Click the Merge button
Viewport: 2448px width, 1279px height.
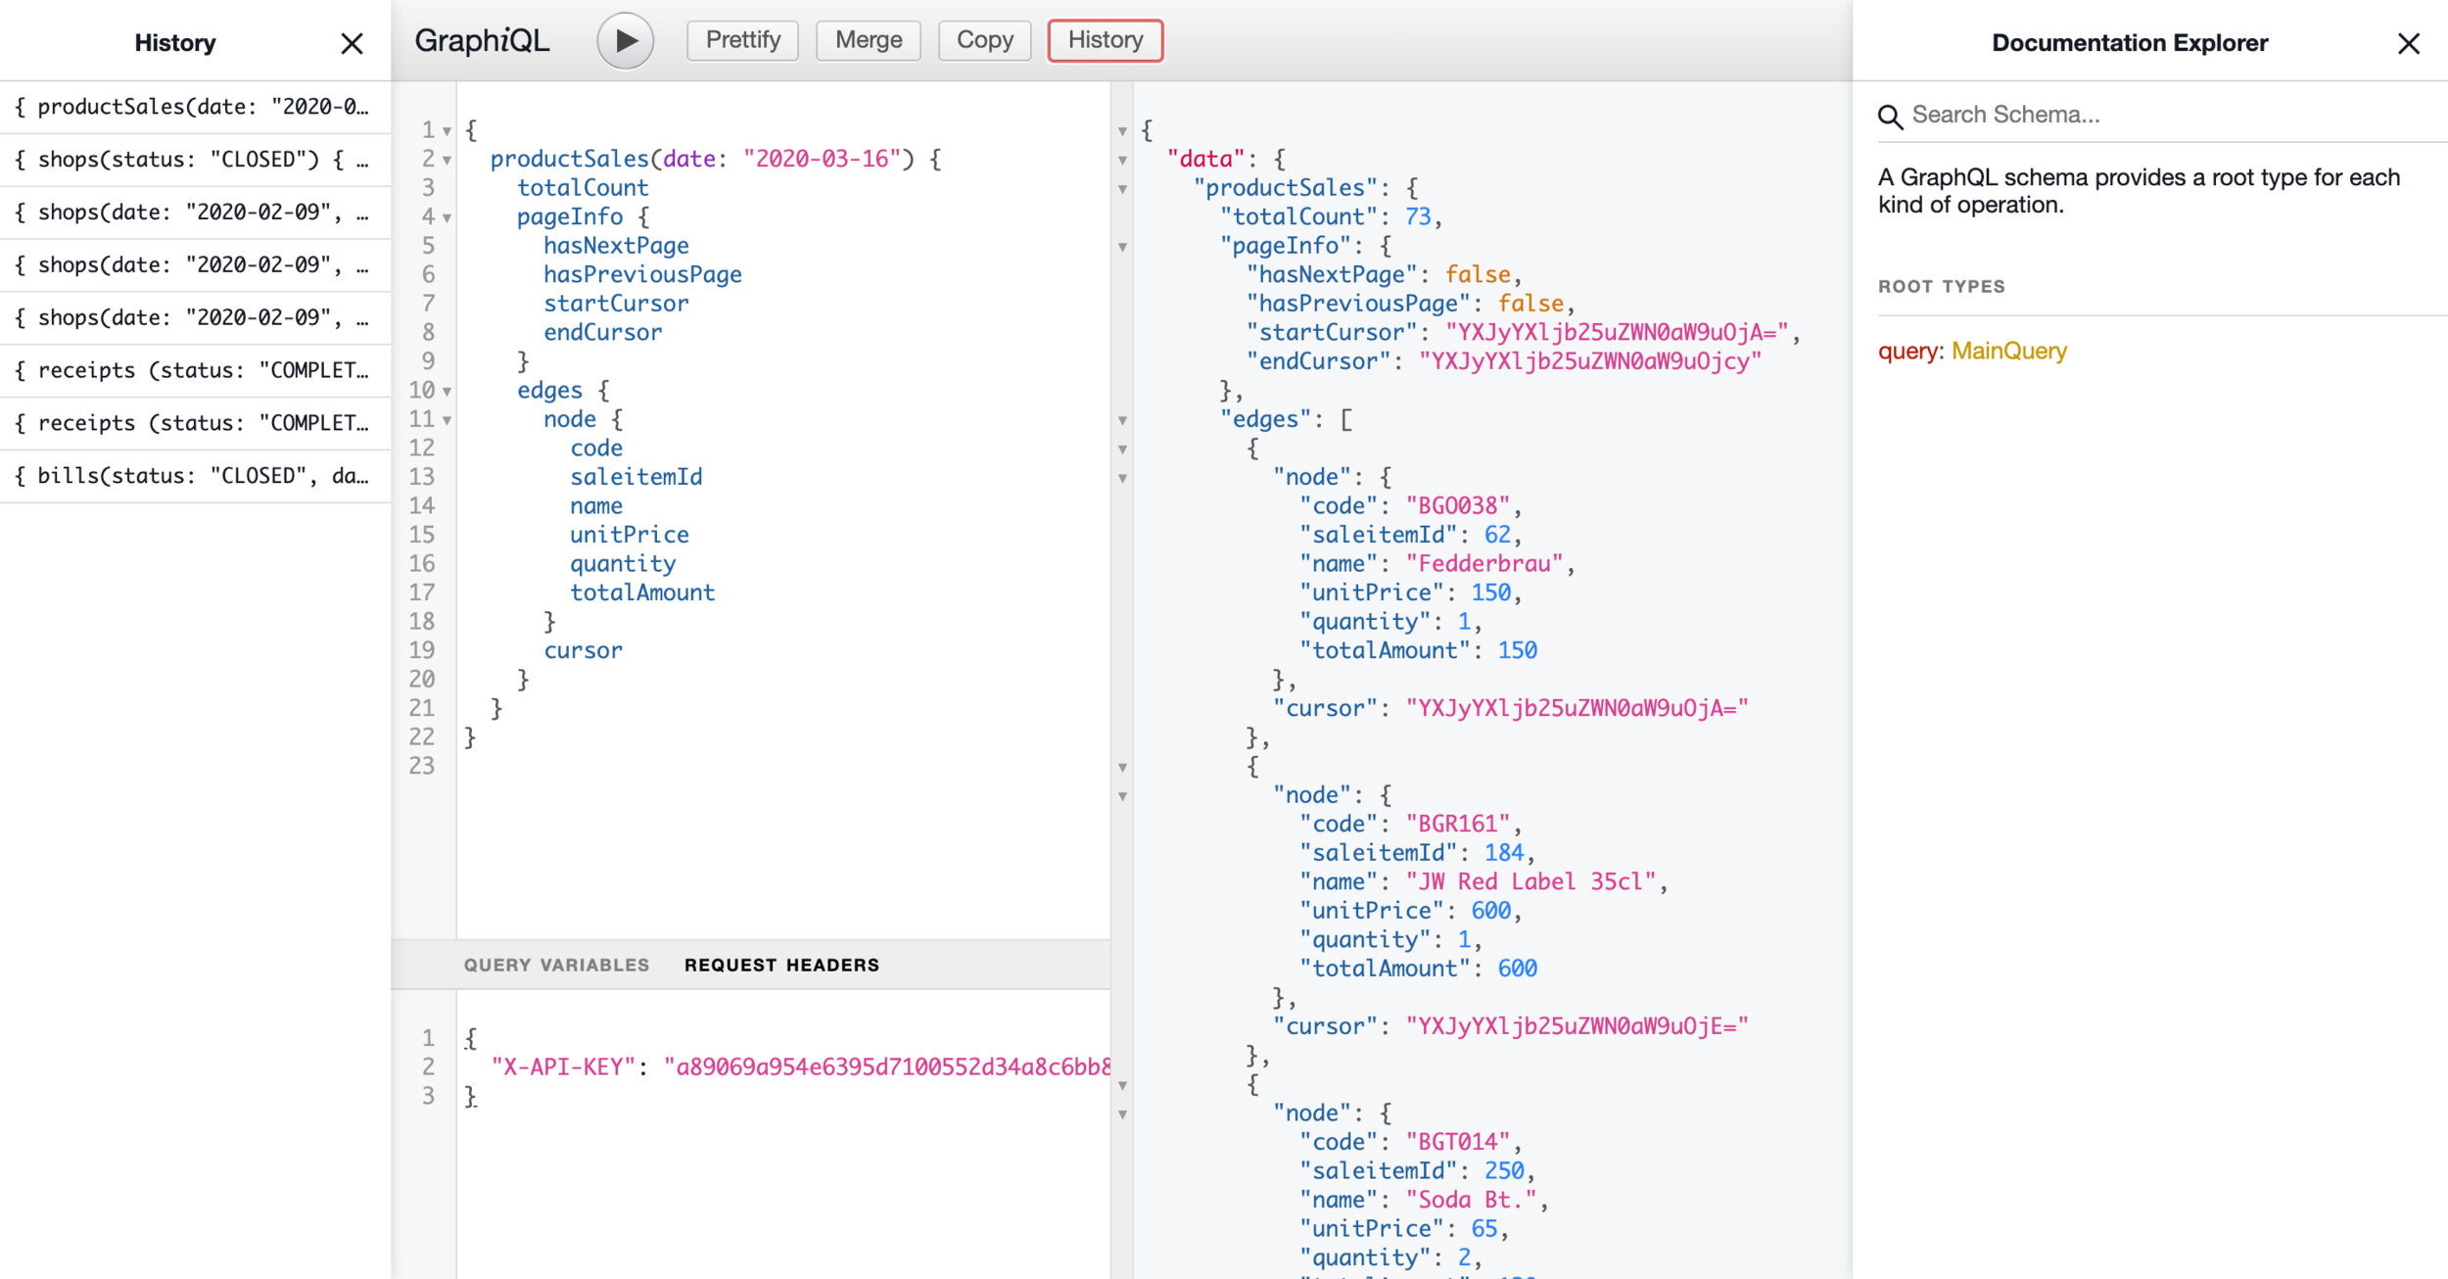(868, 40)
